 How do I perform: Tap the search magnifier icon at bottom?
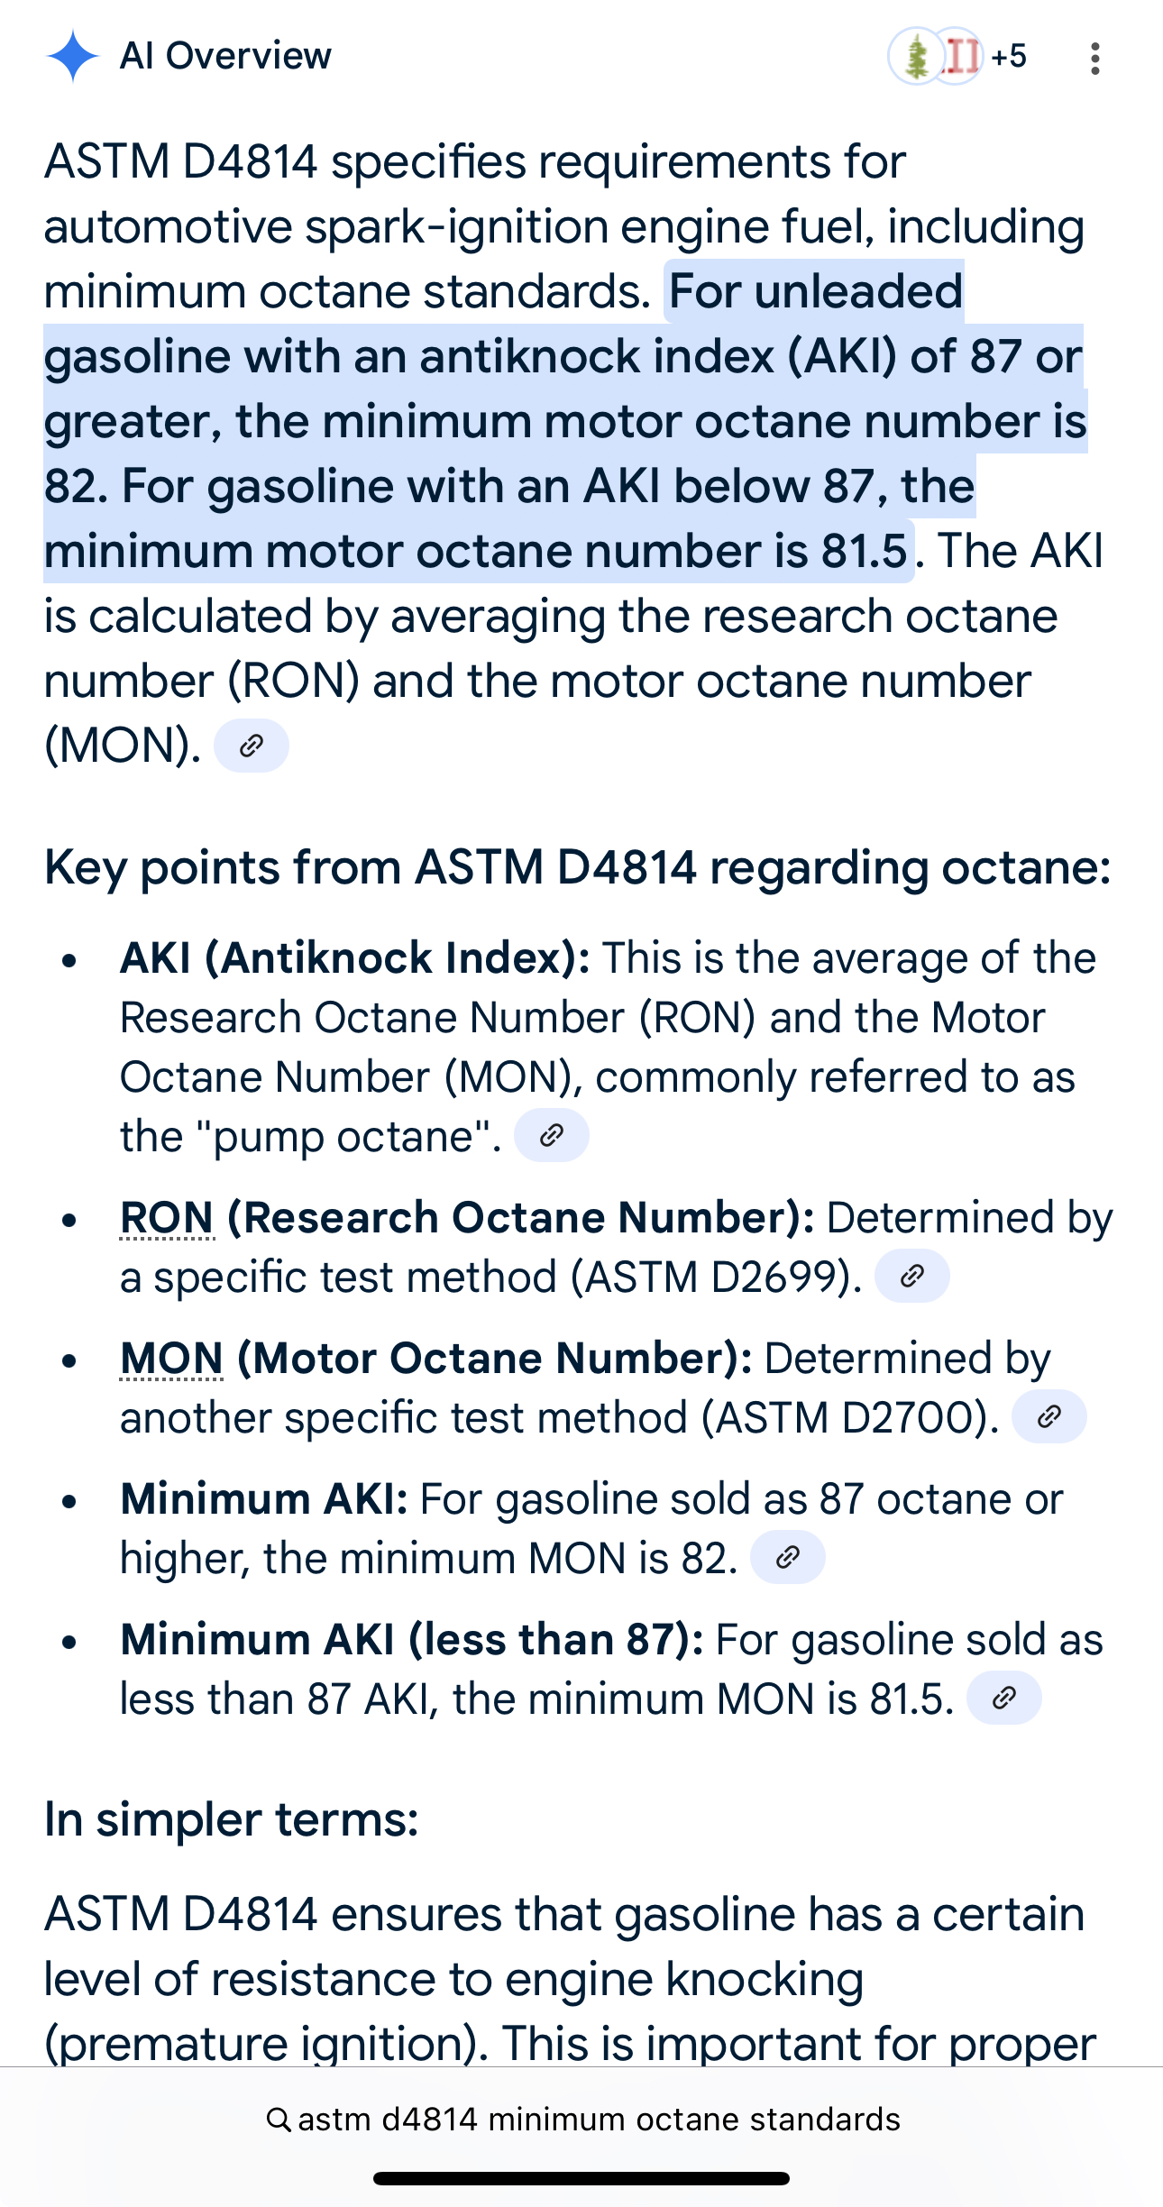point(279,2120)
